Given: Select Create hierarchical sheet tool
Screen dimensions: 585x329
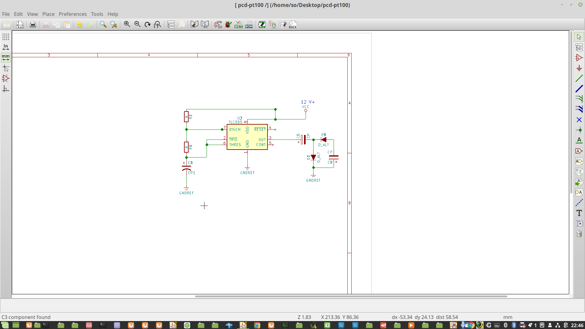Looking at the screenshot, I should point(579,172).
